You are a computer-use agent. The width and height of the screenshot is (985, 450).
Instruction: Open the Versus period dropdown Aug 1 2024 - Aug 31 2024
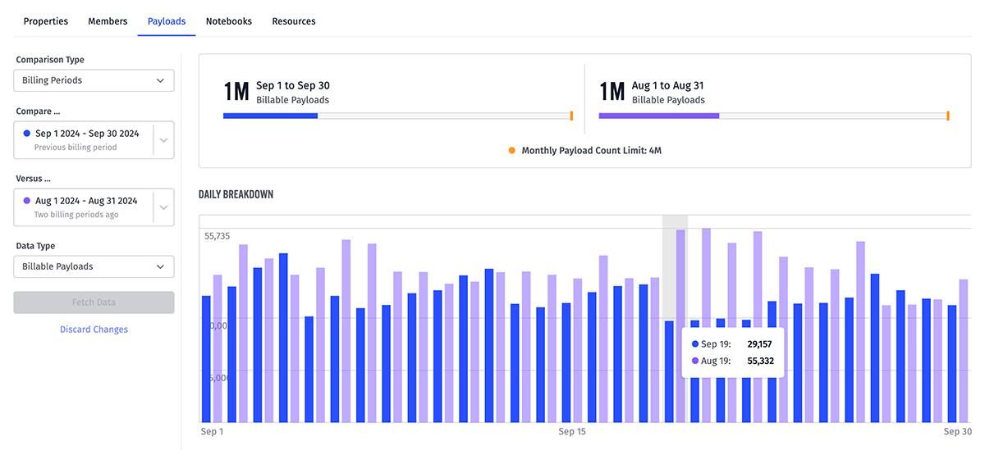coord(94,207)
